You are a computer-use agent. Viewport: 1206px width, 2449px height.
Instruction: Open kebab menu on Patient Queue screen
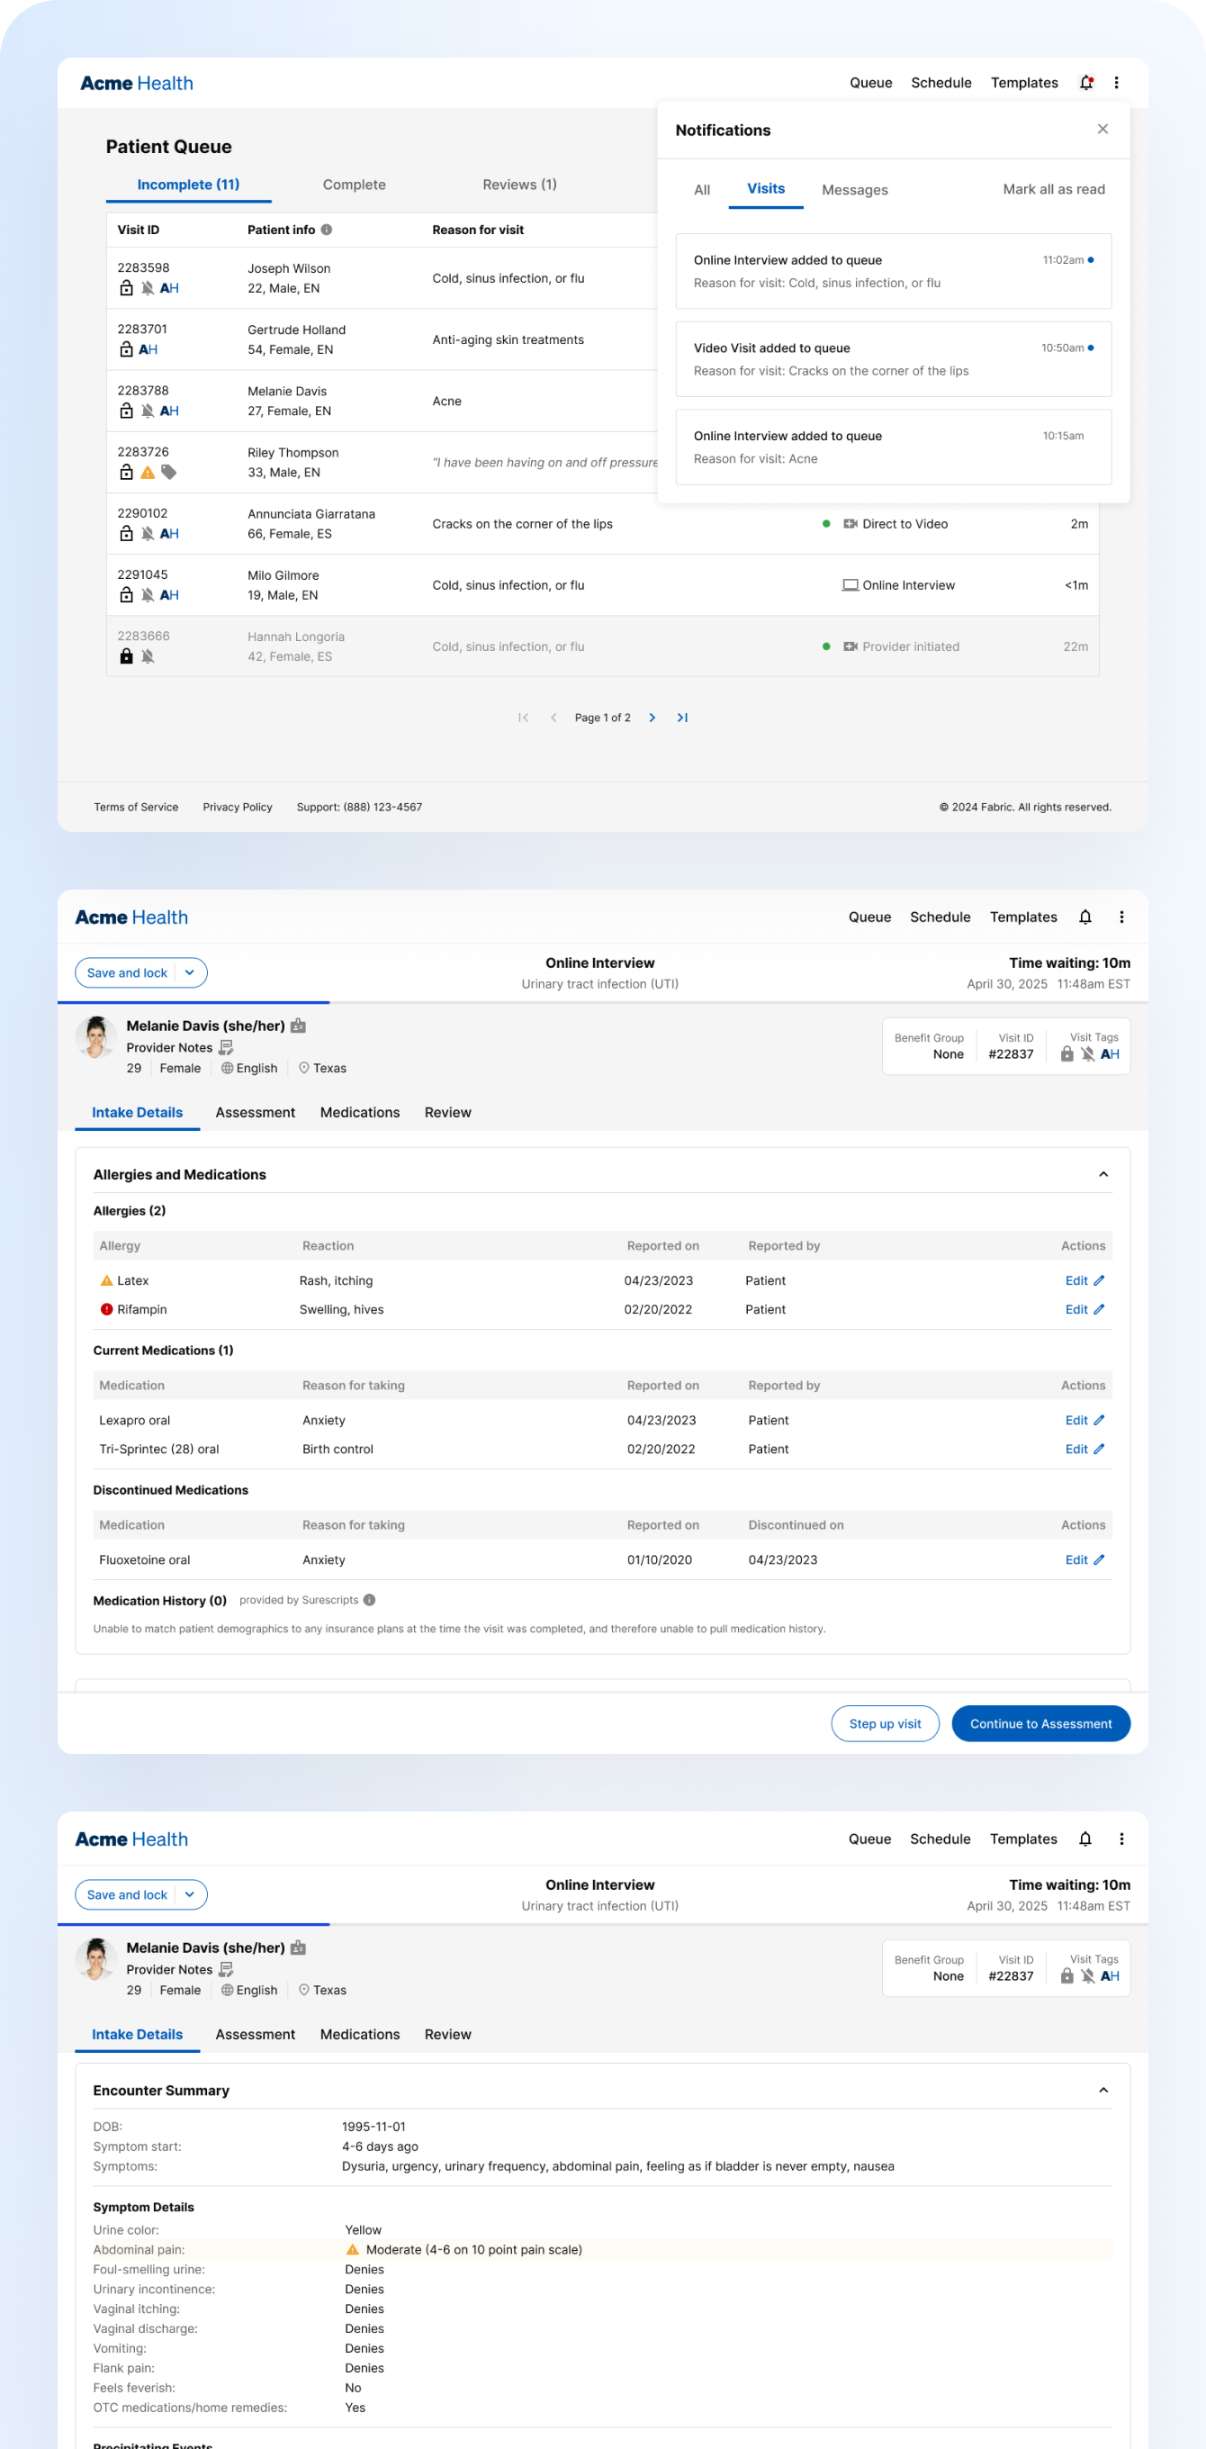click(x=1117, y=83)
